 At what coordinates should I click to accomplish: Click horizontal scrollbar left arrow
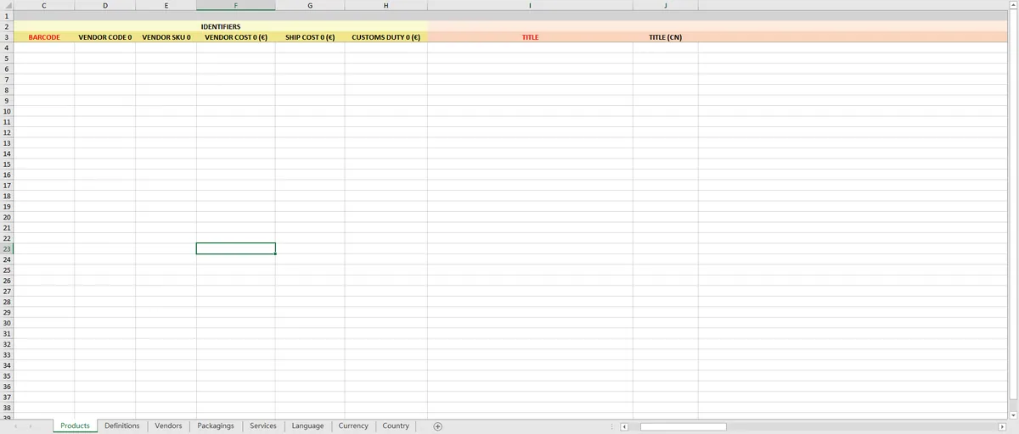(x=624, y=426)
